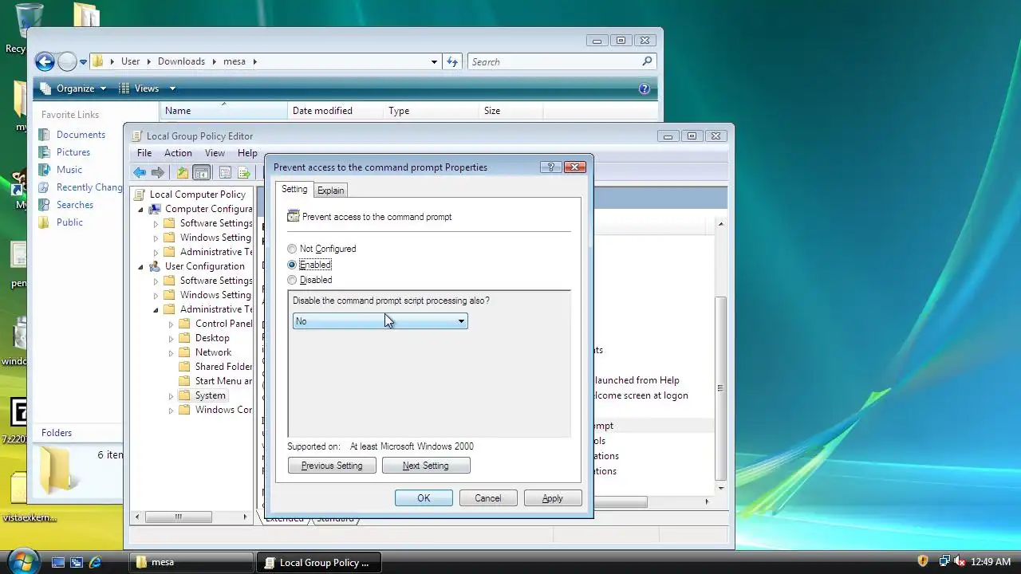Viewport: 1021px width, 574px height.
Task: Select the Enabled radio button
Action: [292, 265]
